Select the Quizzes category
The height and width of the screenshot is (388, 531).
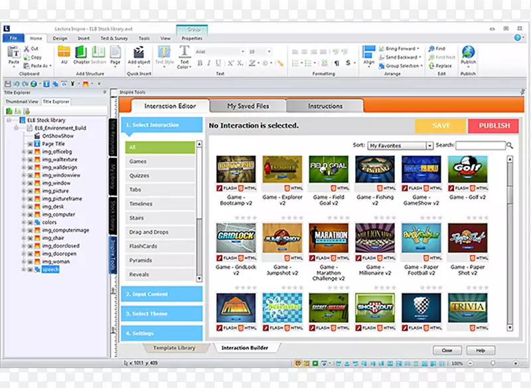click(160, 175)
